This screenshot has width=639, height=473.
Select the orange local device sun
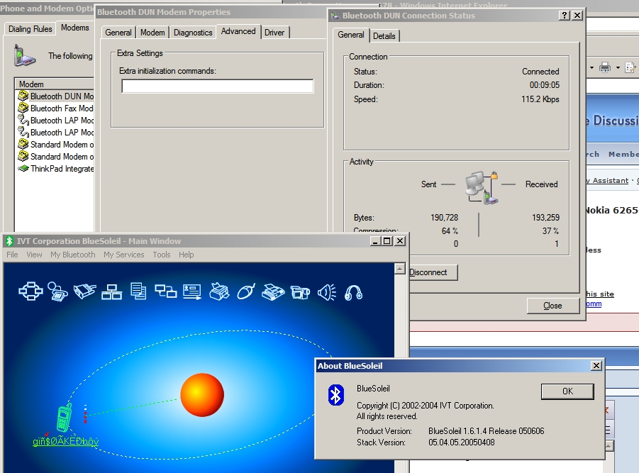coord(202,395)
